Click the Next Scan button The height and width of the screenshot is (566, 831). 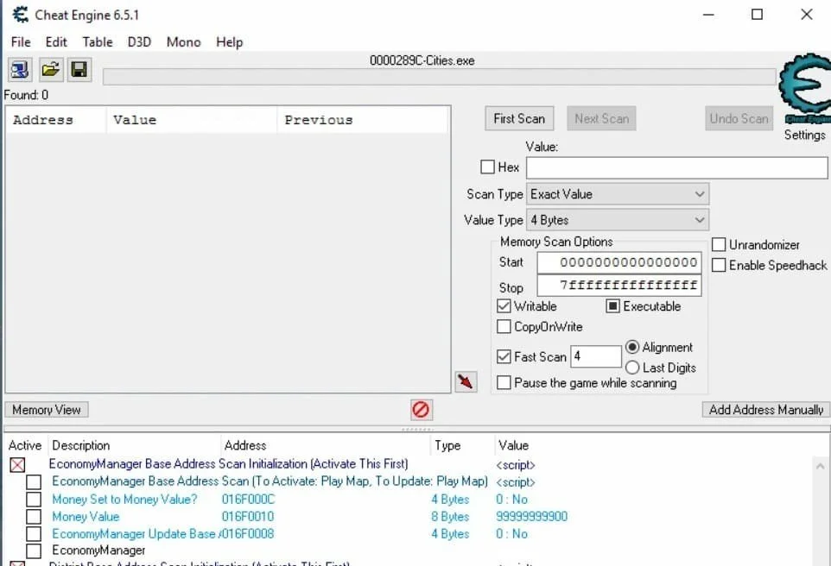tap(601, 118)
